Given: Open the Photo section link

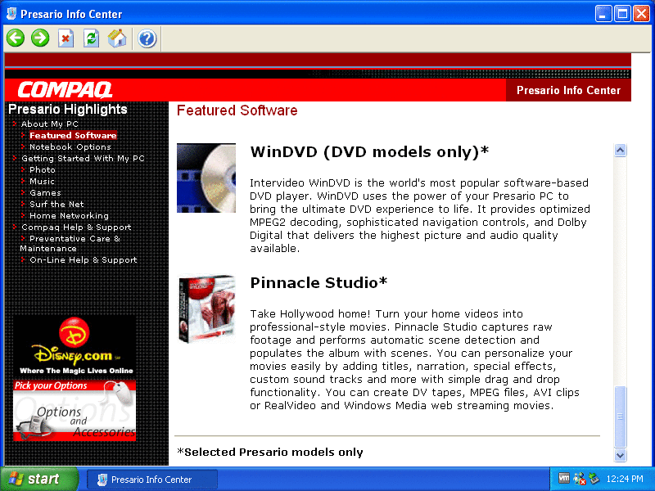Looking at the screenshot, I should click(43, 170).
